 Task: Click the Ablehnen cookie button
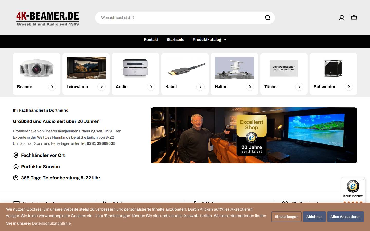[x=314, y=217]
